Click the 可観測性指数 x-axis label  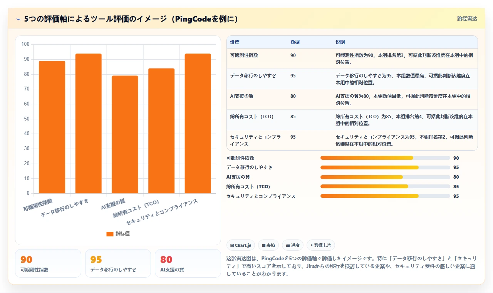click(x=38, y=205)
